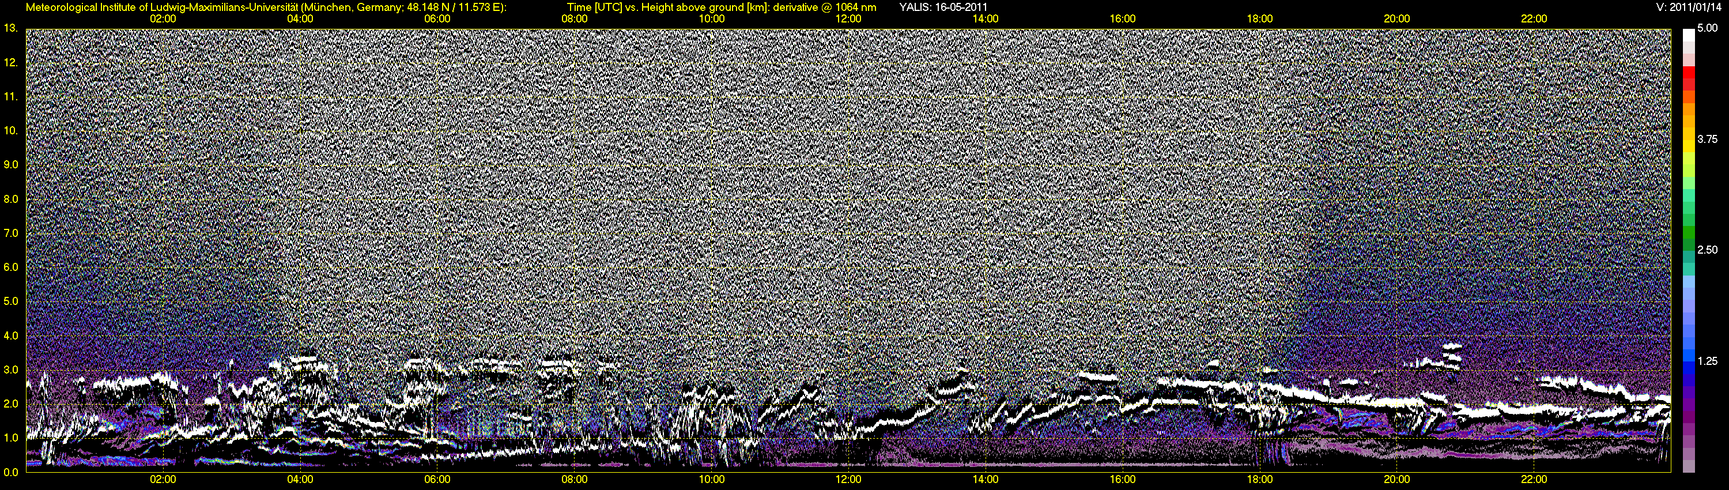Click the 04:00 label on the top time axis
The image size is (1729, 490).
coord(300,19)
